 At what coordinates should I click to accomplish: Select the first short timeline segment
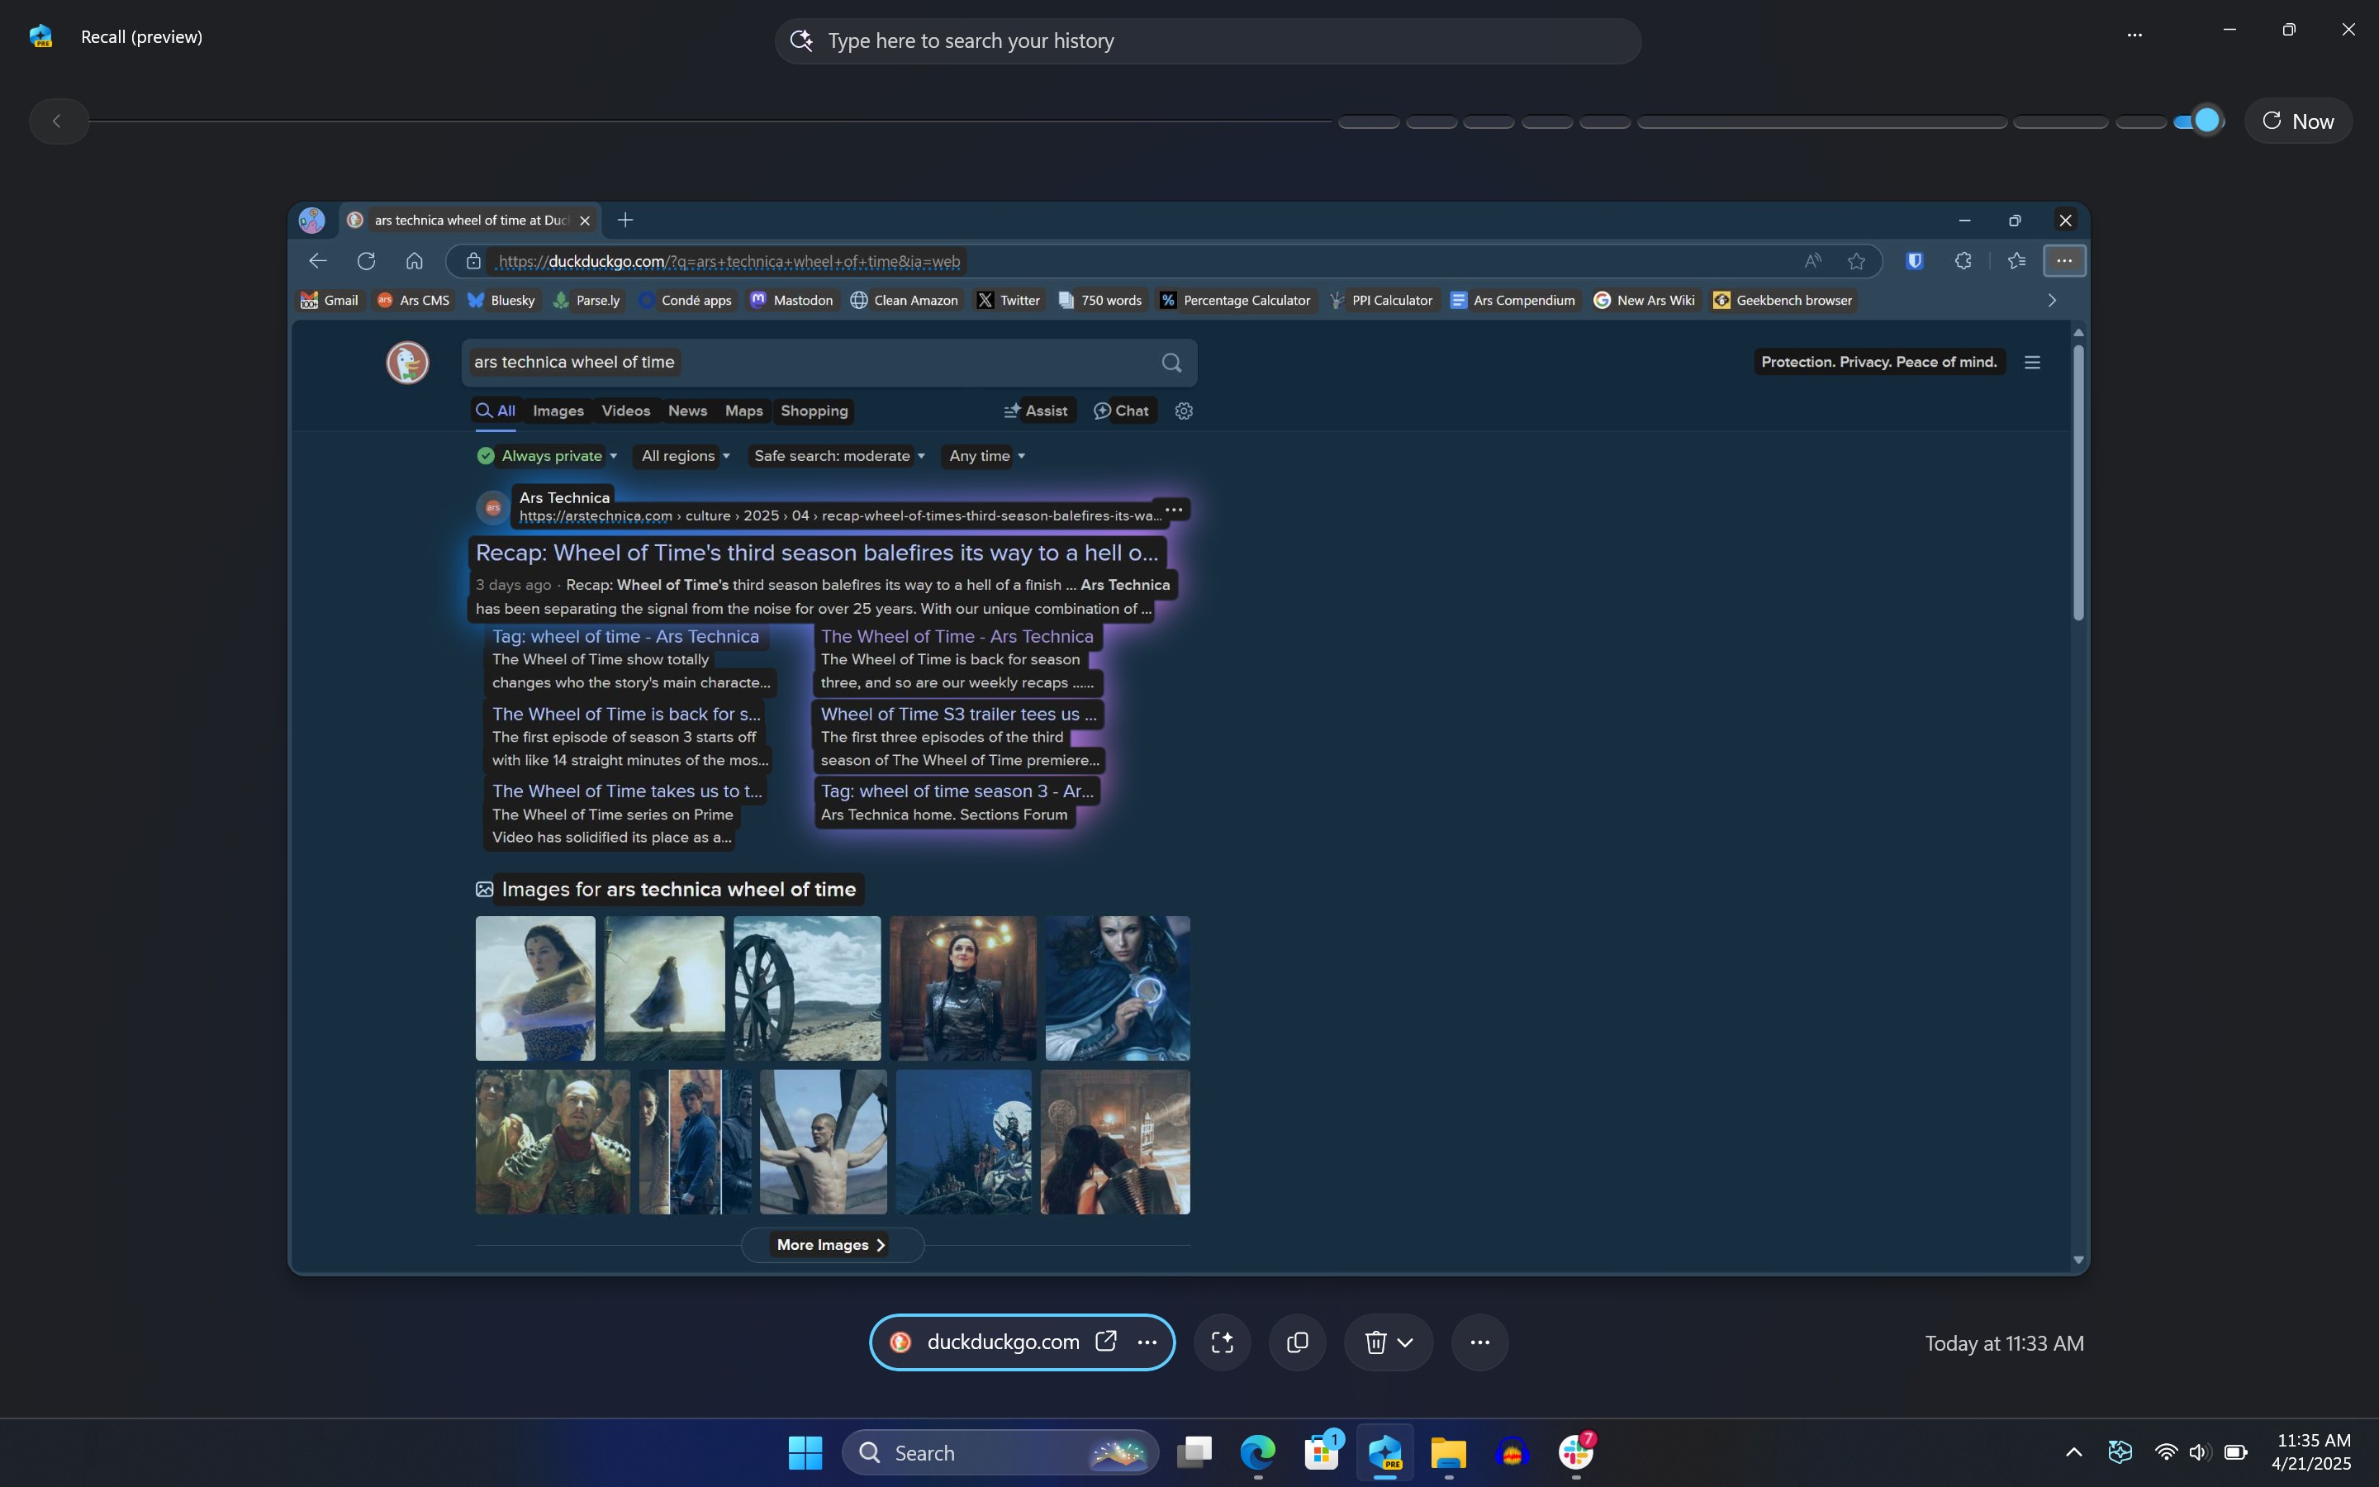[x=1369, y=122]
